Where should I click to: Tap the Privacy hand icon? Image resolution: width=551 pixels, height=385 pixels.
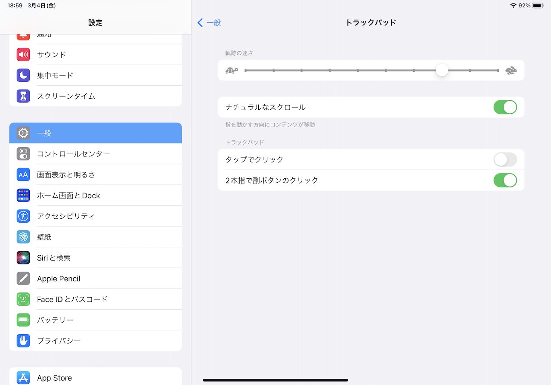(23, 341)
